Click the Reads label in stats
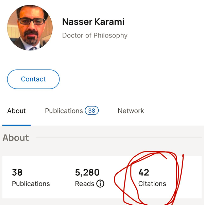Viewport: 204px width, 205px height. pyautogui.click(x=85, y=184)
